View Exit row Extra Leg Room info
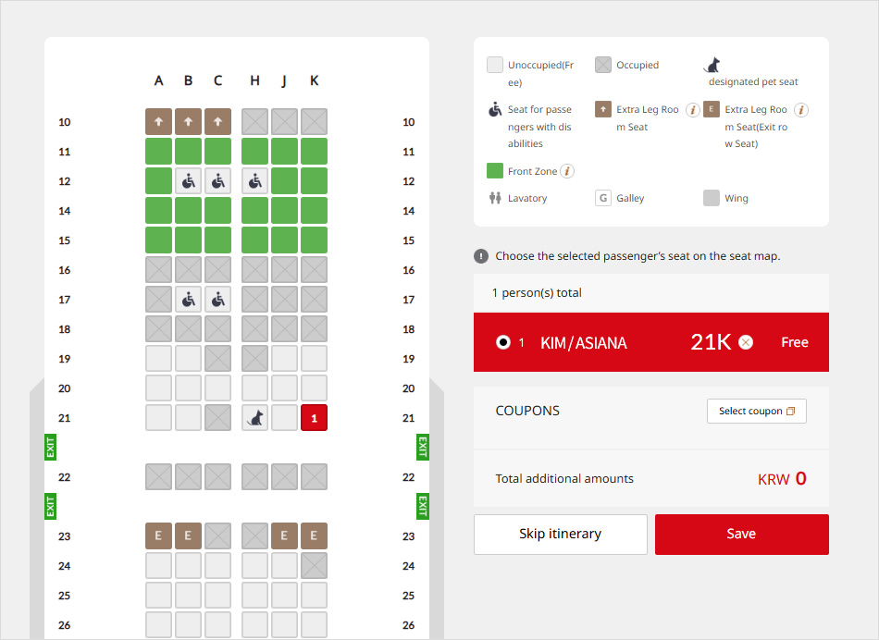 click(x=801, y=110)
